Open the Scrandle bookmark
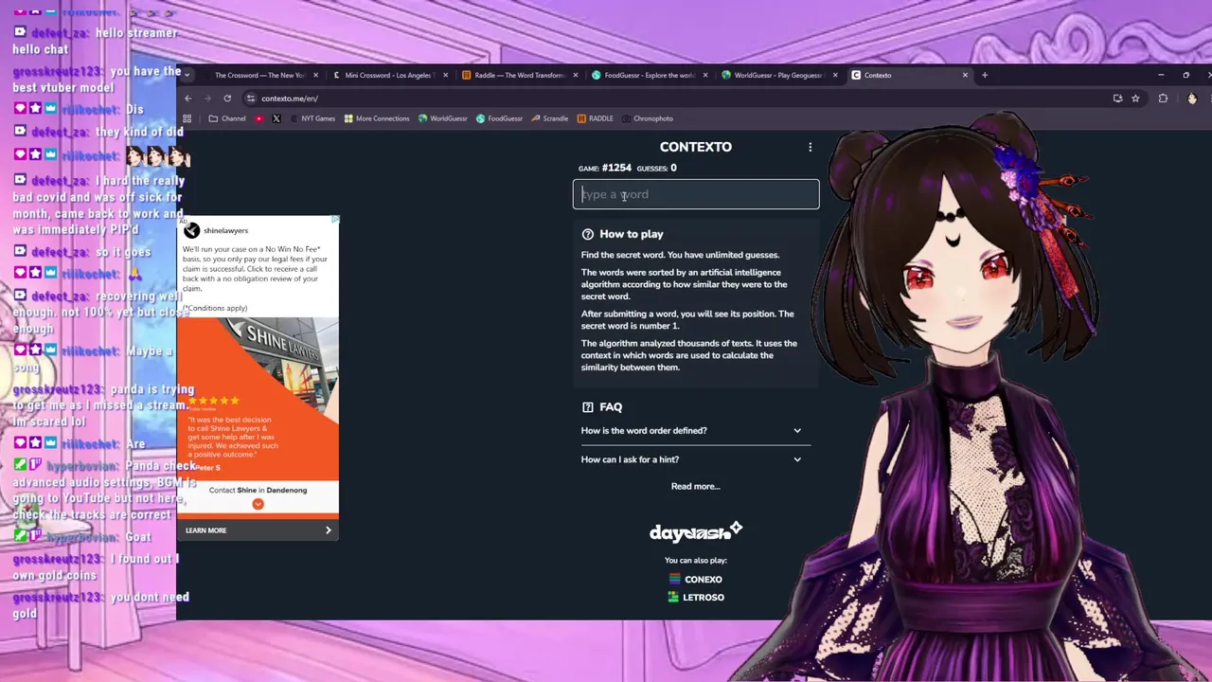The height and width of the screenshot is (682, 1212). 550,118
